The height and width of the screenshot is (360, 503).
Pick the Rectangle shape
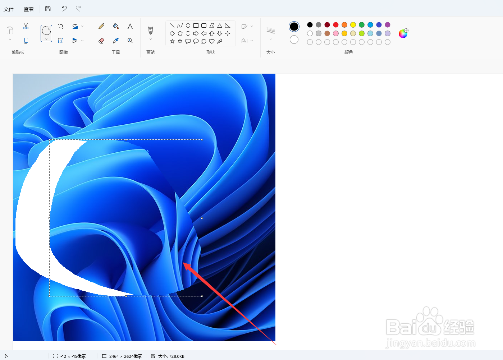point(196,26)
